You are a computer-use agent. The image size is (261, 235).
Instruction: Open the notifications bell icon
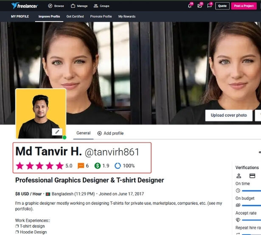[x=189, y=6]
